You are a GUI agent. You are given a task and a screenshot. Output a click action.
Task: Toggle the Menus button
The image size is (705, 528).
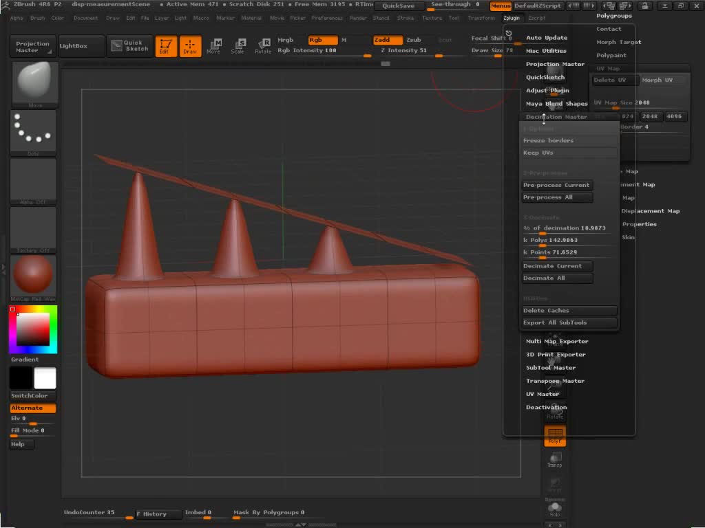click(x=501, y=5)
